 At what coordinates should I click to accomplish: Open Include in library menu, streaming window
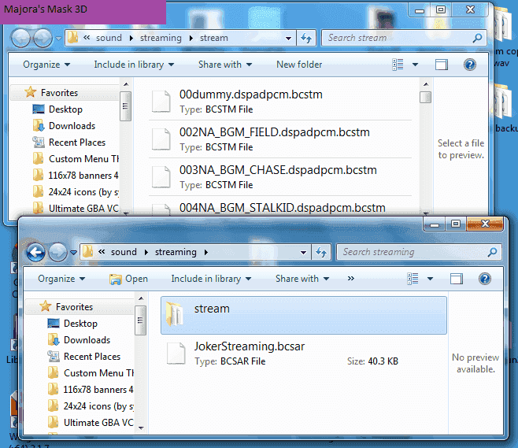[x=211, y=279]
